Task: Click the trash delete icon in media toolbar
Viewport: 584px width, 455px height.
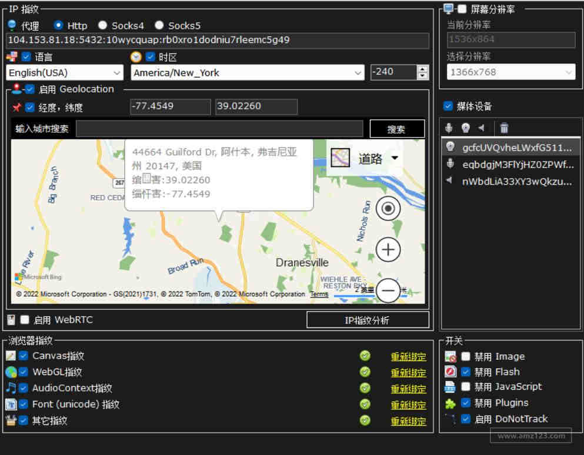Action: click(504, 128)
